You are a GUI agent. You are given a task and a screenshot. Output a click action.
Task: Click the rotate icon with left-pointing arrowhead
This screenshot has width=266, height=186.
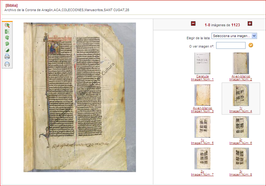pos(7,44)
